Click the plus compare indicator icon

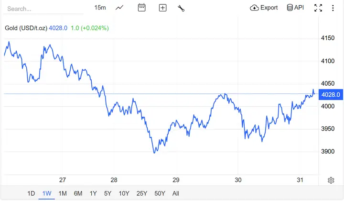162,8
